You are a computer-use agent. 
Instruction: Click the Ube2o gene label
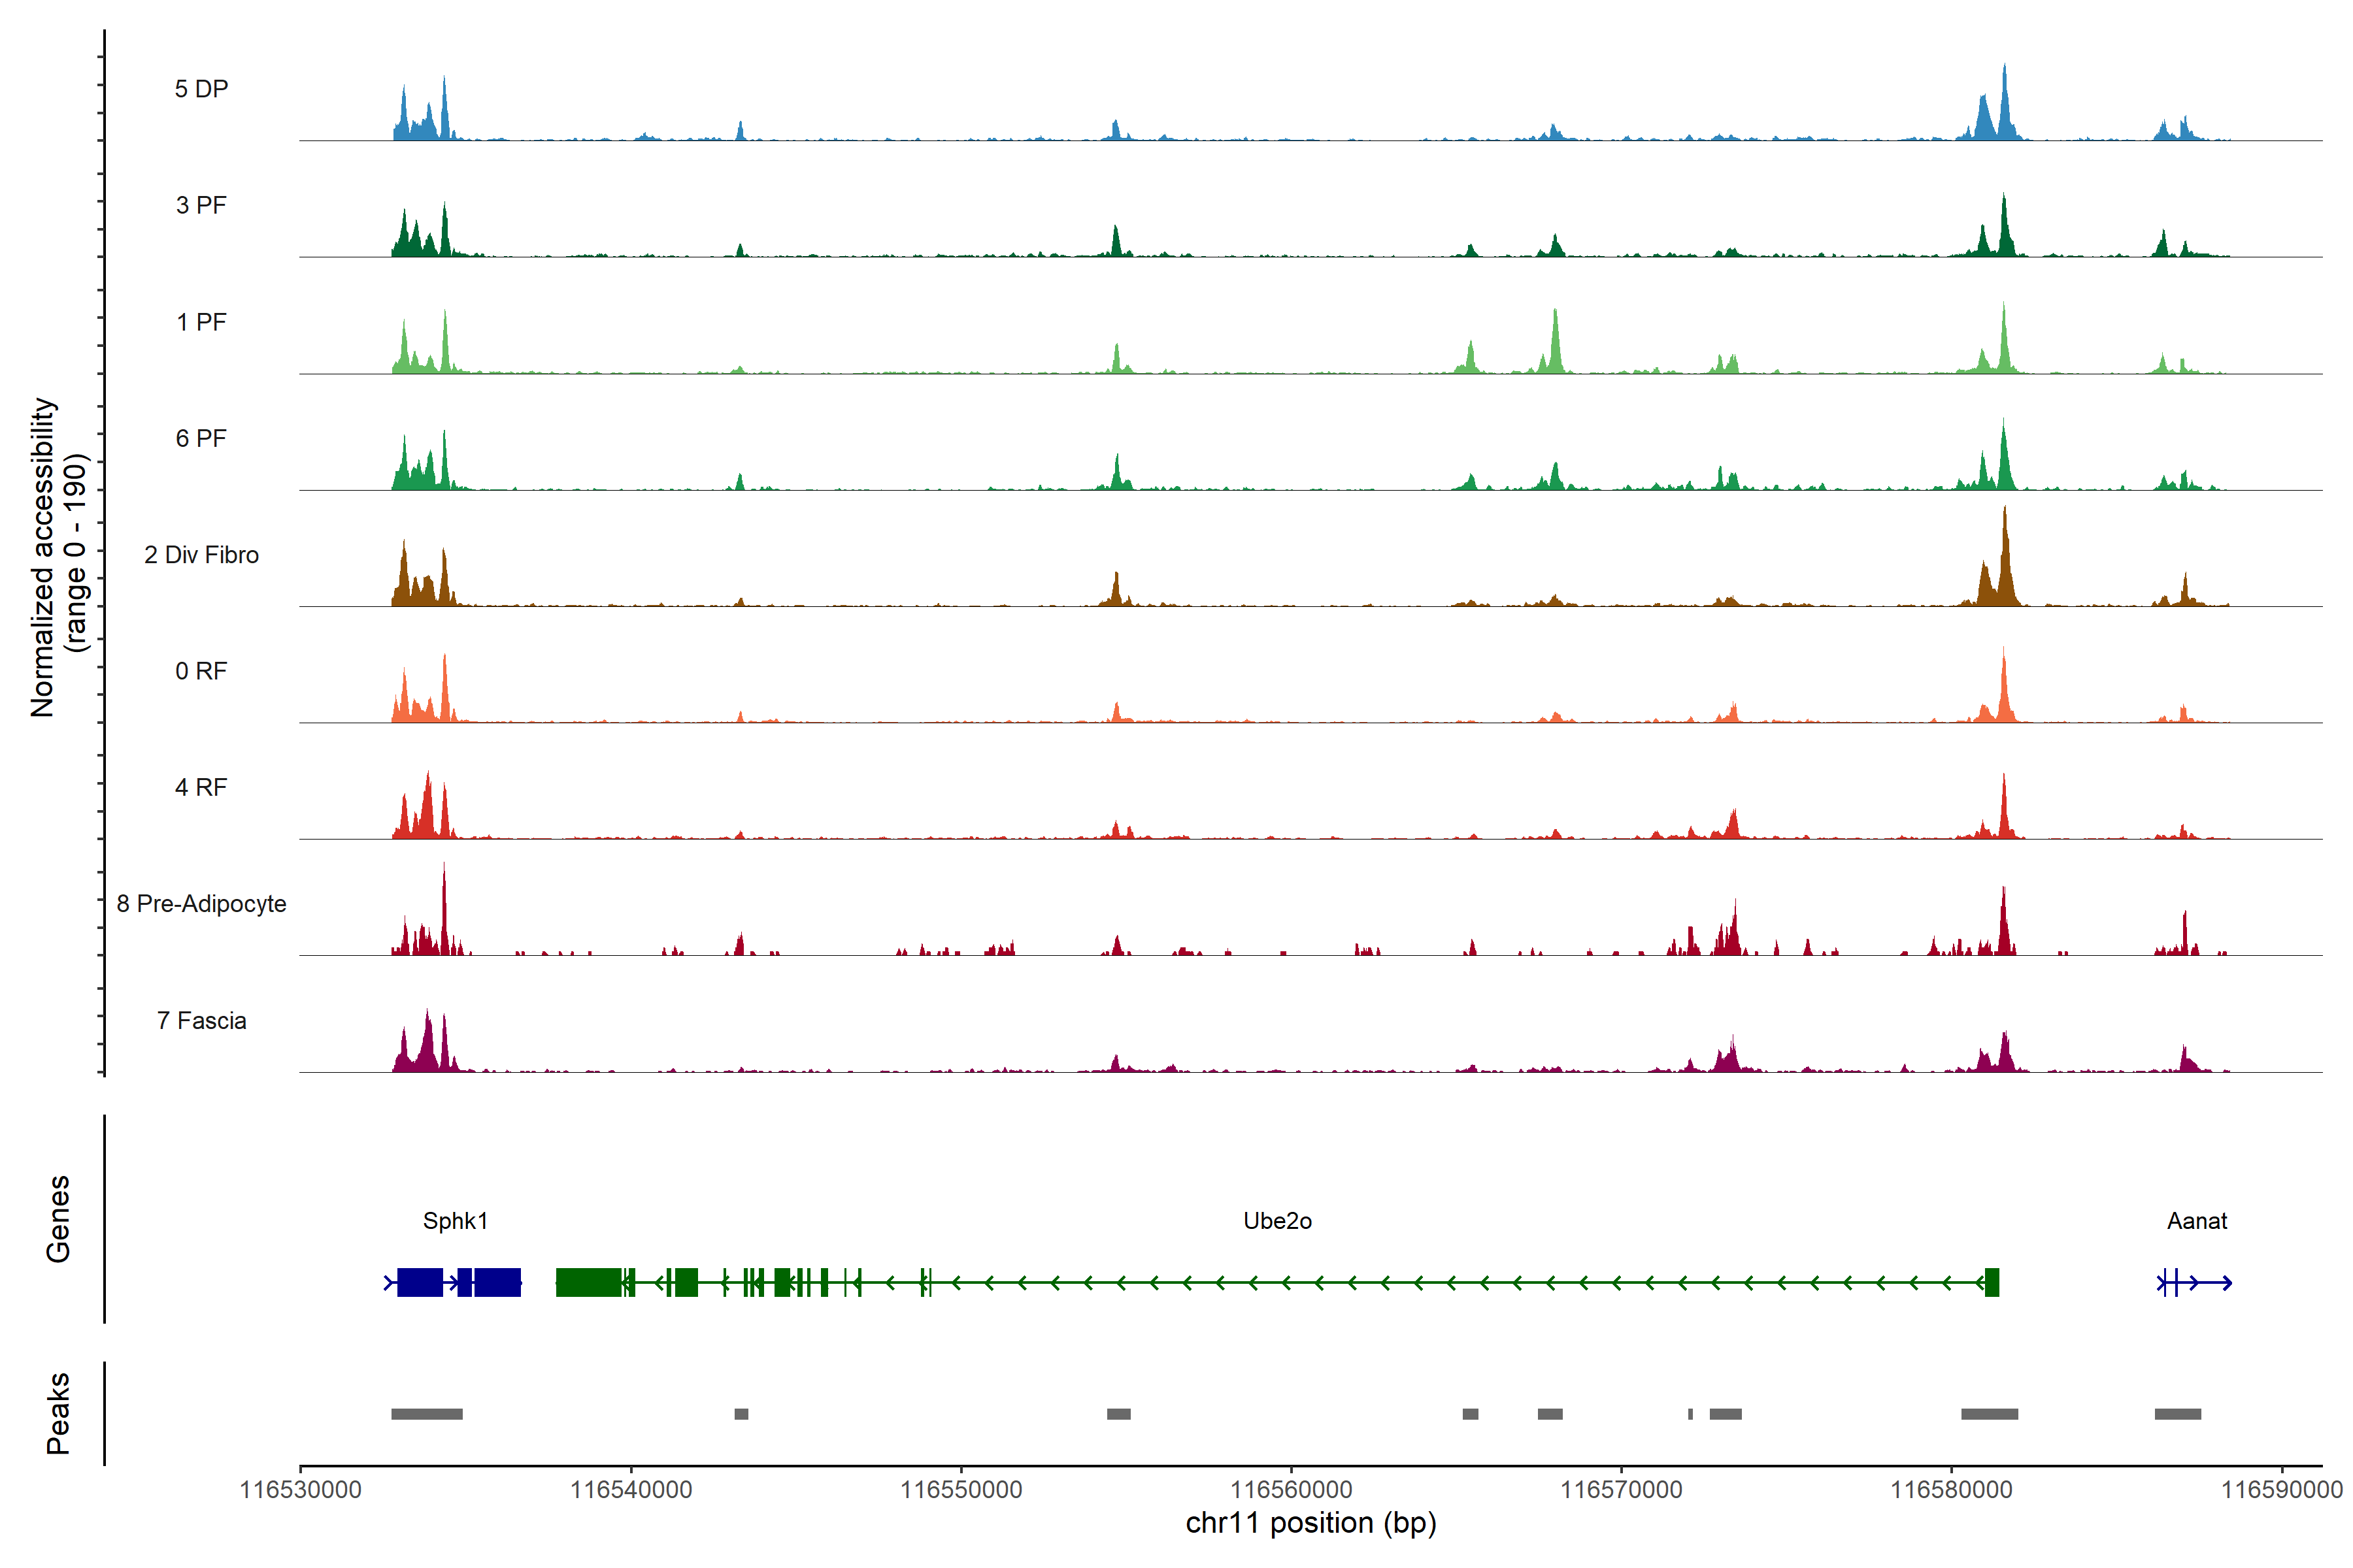[1277, 1221]
